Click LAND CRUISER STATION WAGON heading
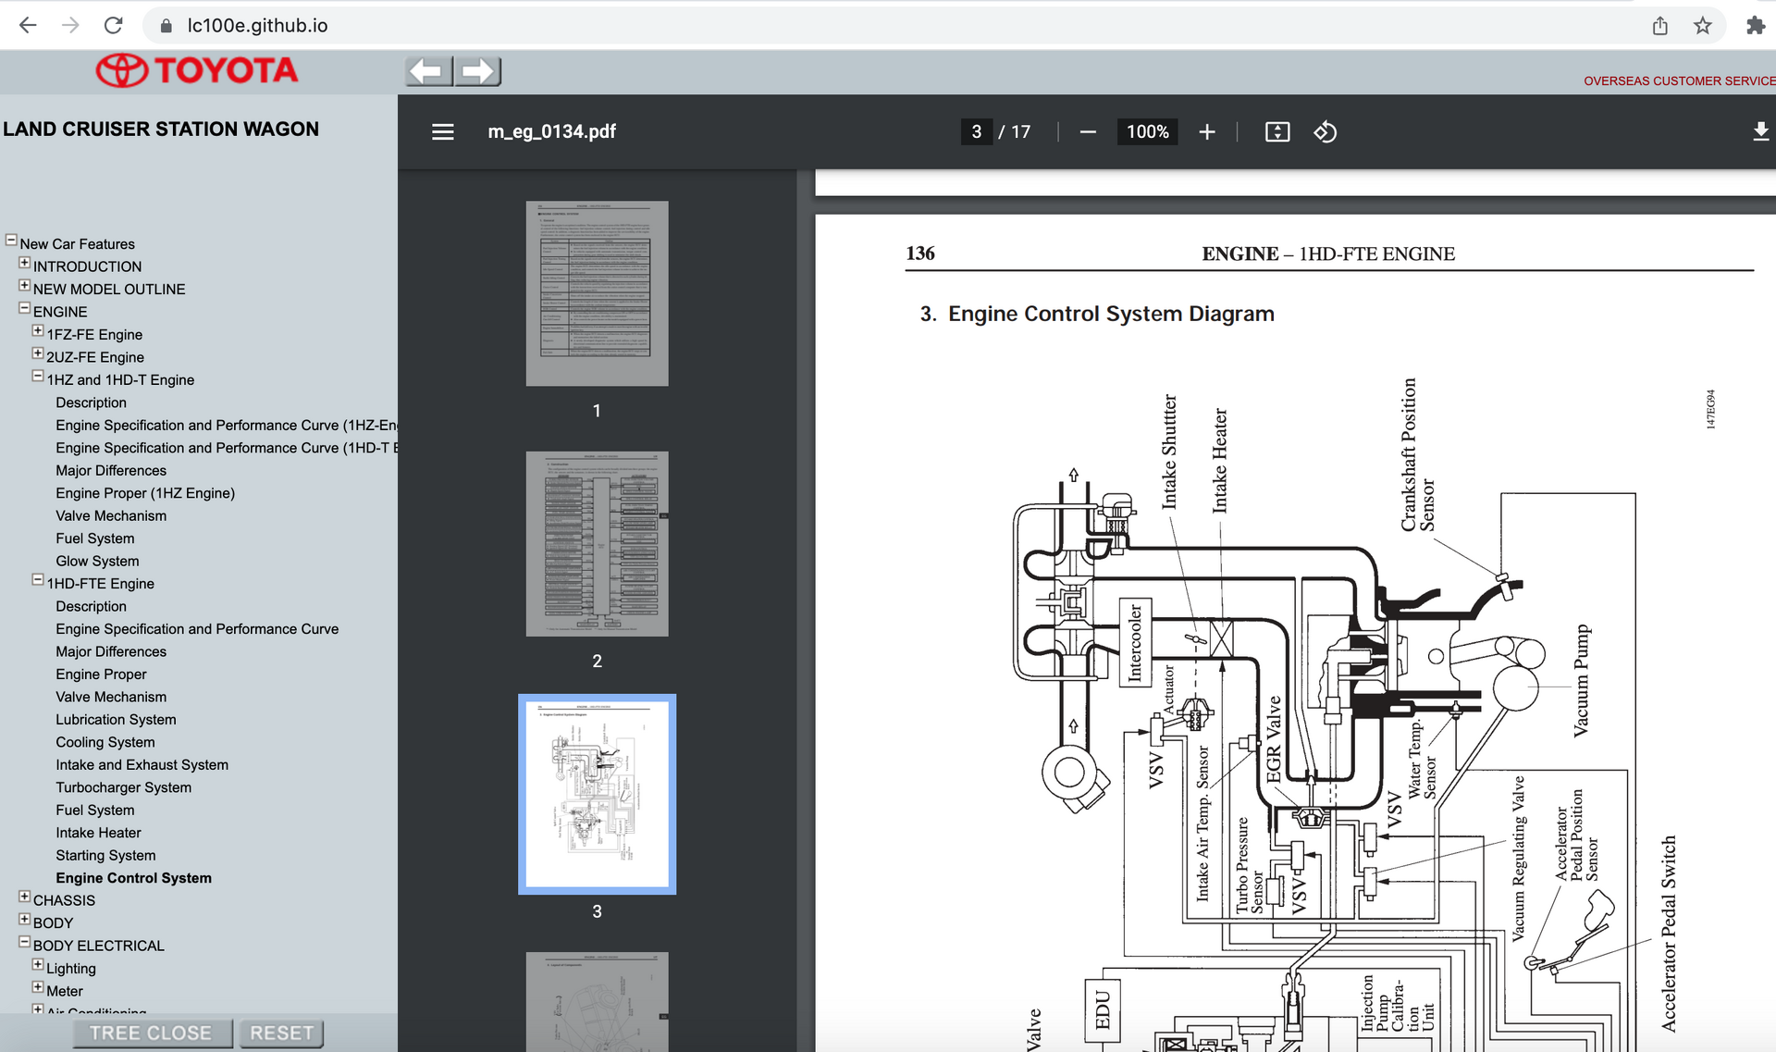Screen dimensions: 1776x1052 pyautogui.click(x=161, y=129)
